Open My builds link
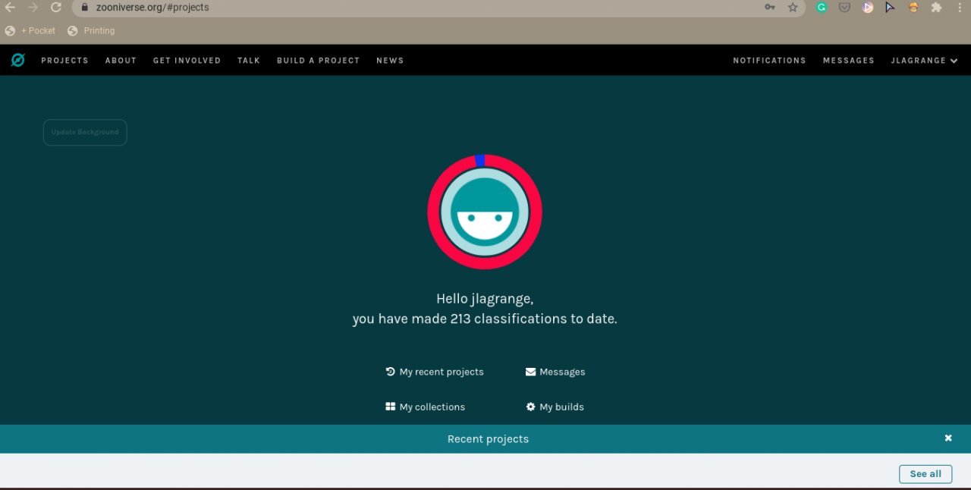This screenshot has height=490, width=971. [555, 407]
